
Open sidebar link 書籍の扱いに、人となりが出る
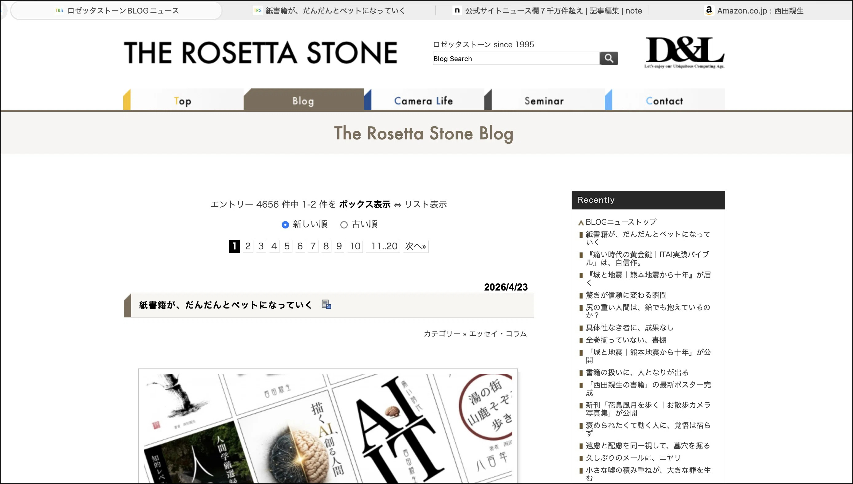pos(637,372)
